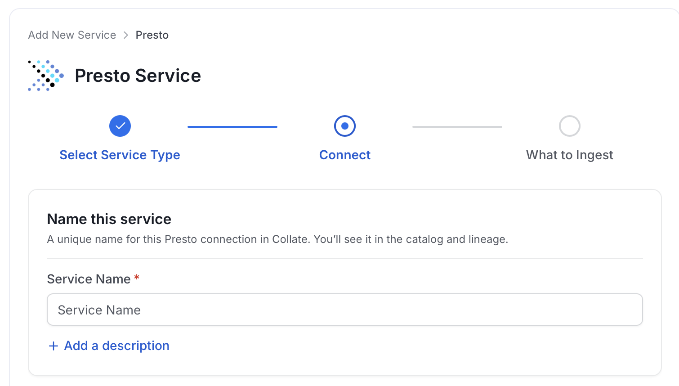Click the breadcrumb chevron separator
The image size is (679, 386).
click(126, 35)
